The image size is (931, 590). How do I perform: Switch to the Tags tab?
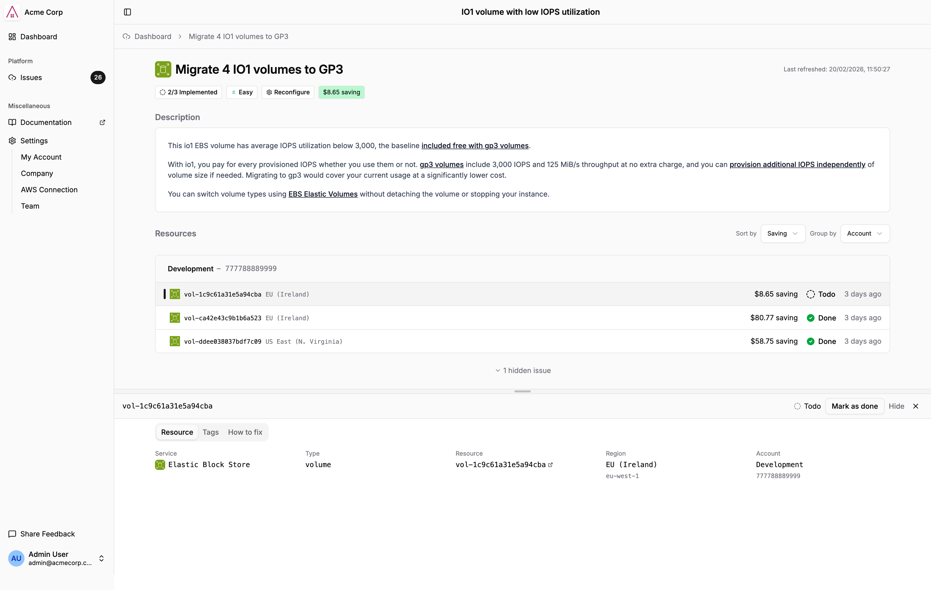pyautogui.click(x=210, y=432)
